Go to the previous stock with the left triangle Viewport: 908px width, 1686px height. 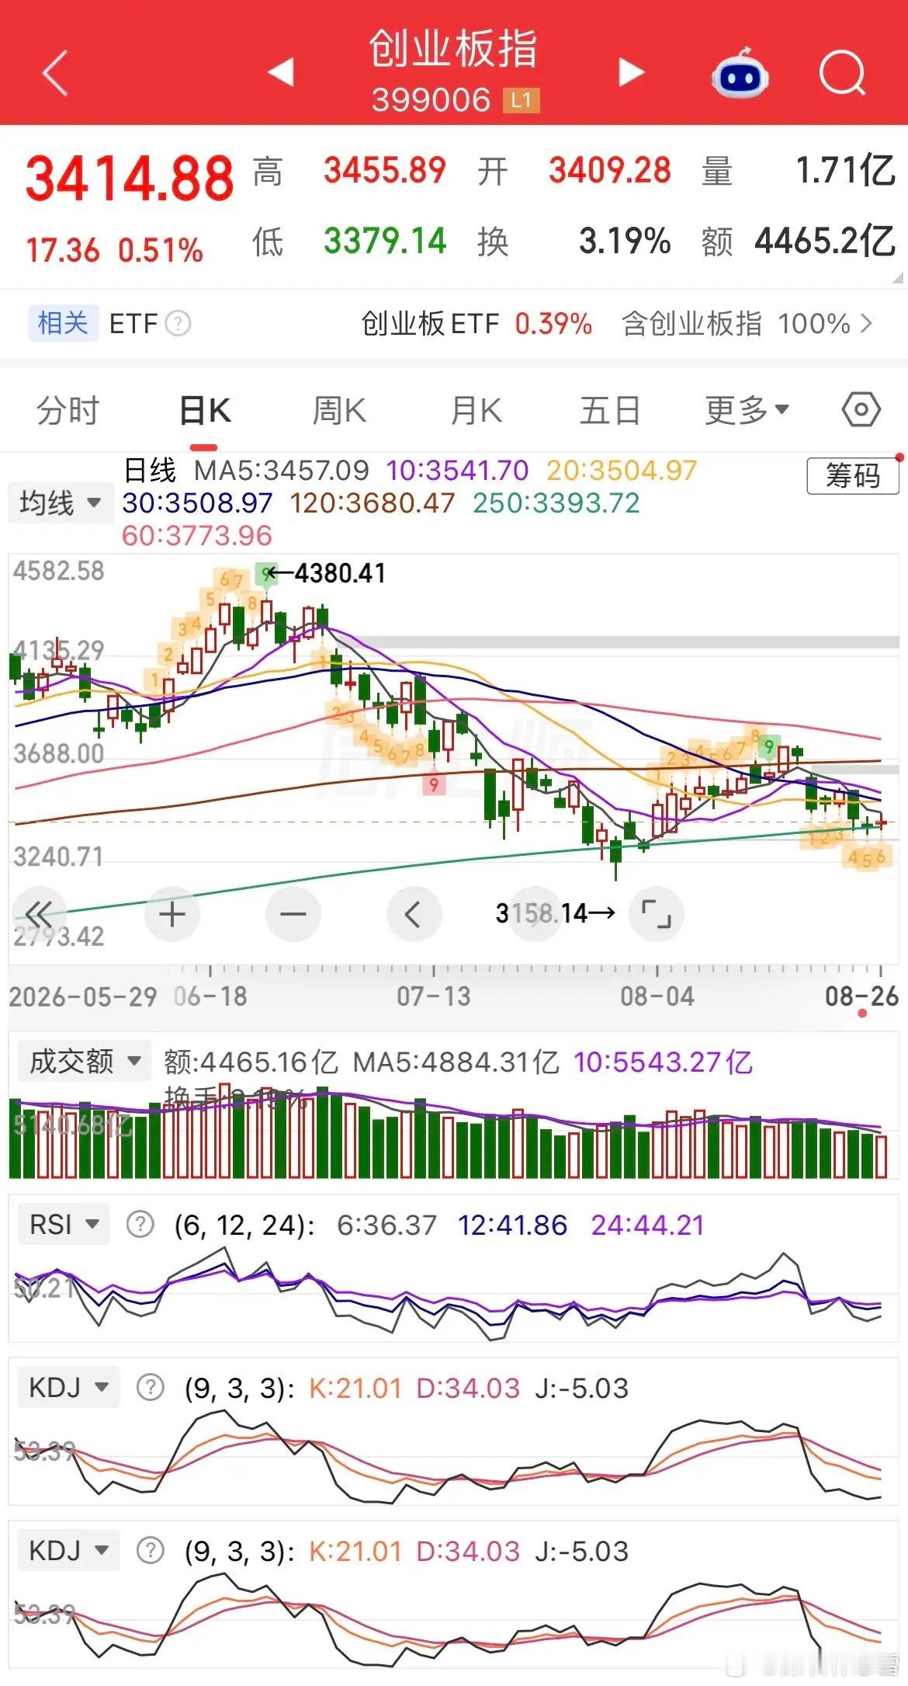pos(280,71)
